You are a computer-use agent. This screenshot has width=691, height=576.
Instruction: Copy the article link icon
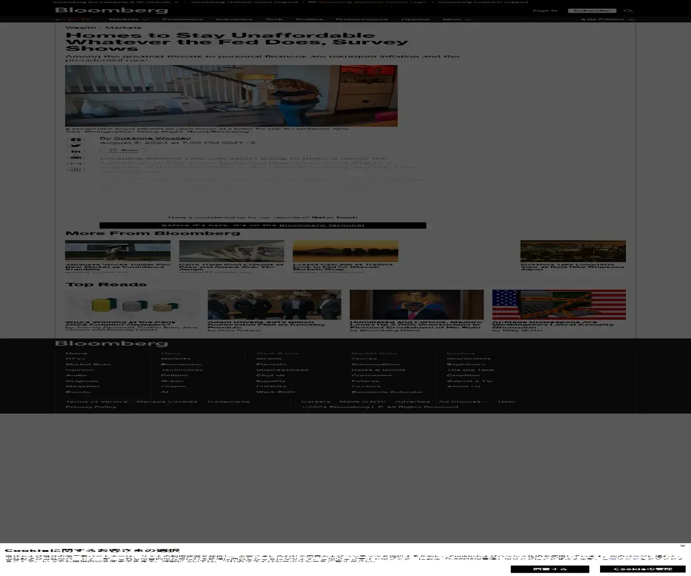[x=76, y=164]
